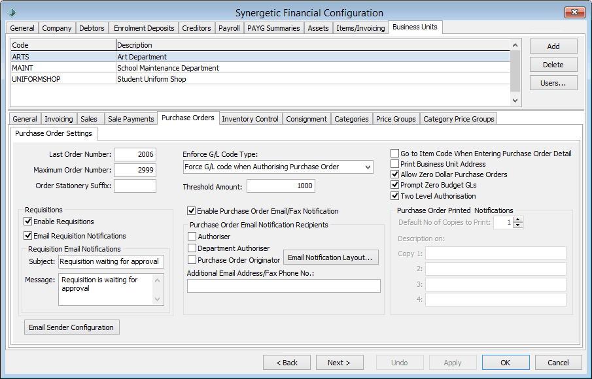
Task: Check Purchase Order Originator checkbox
Action: 192,260
